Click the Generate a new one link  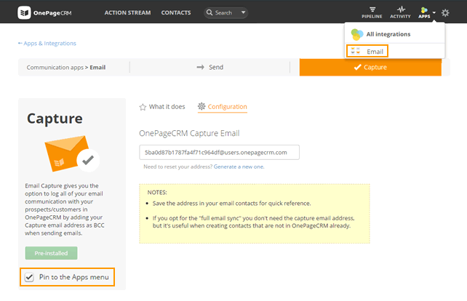(x=239, y=166)
